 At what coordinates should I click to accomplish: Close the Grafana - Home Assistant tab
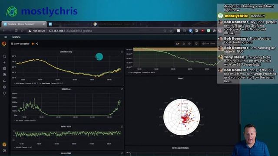(x=43, y=24)
